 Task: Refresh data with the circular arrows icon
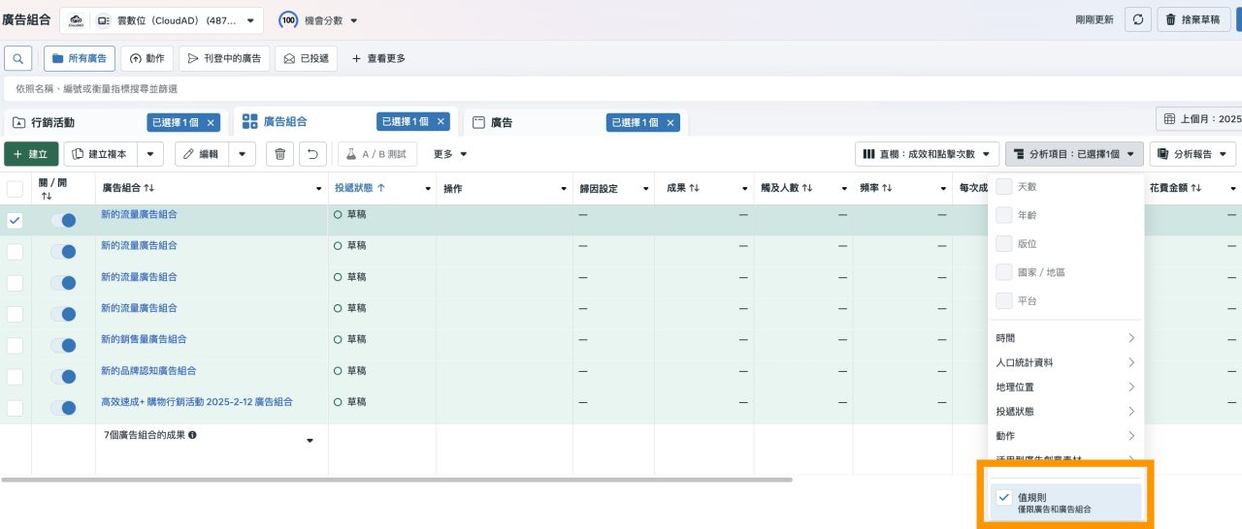pos(1138,19)
